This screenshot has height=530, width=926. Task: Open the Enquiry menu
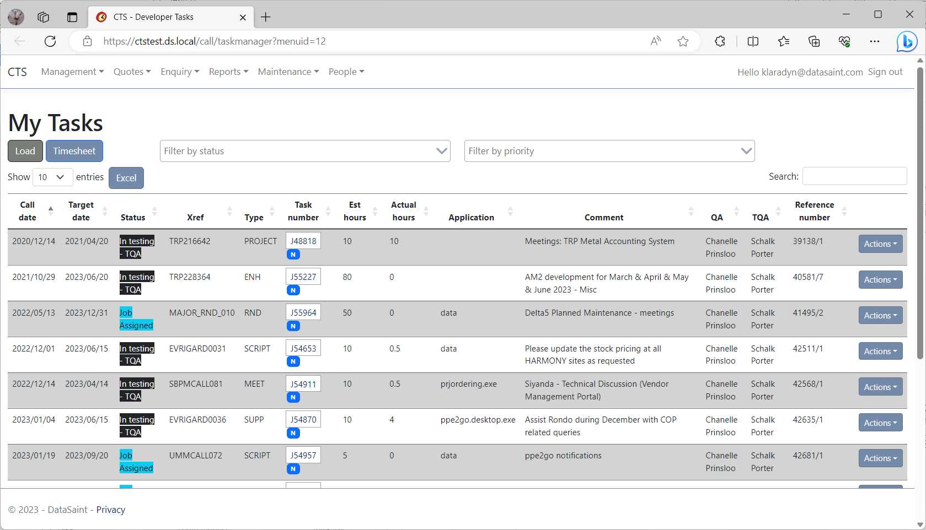click(180, 72)
